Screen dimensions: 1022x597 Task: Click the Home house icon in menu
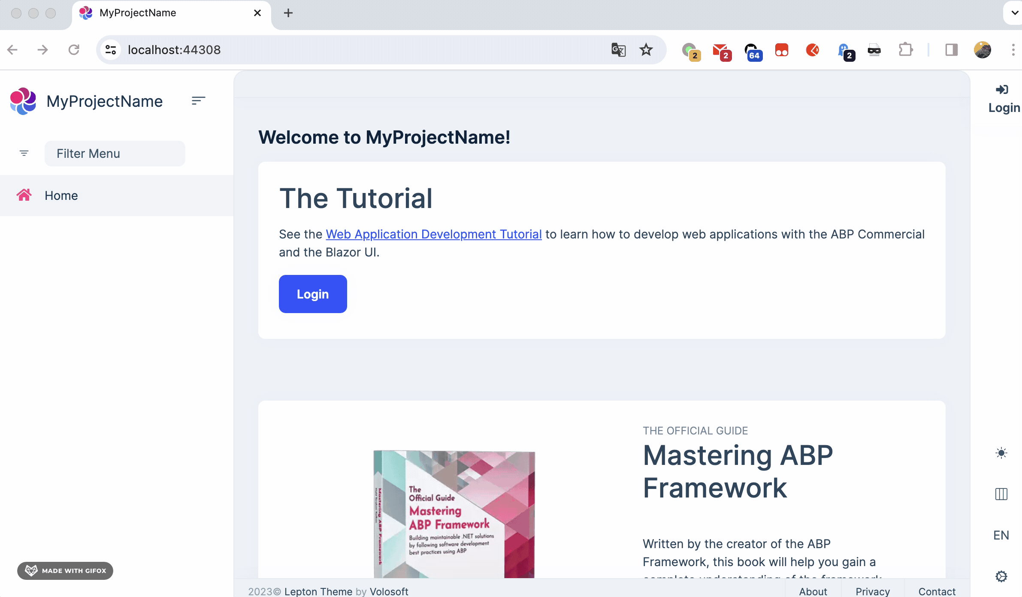[x=24, y=195]
